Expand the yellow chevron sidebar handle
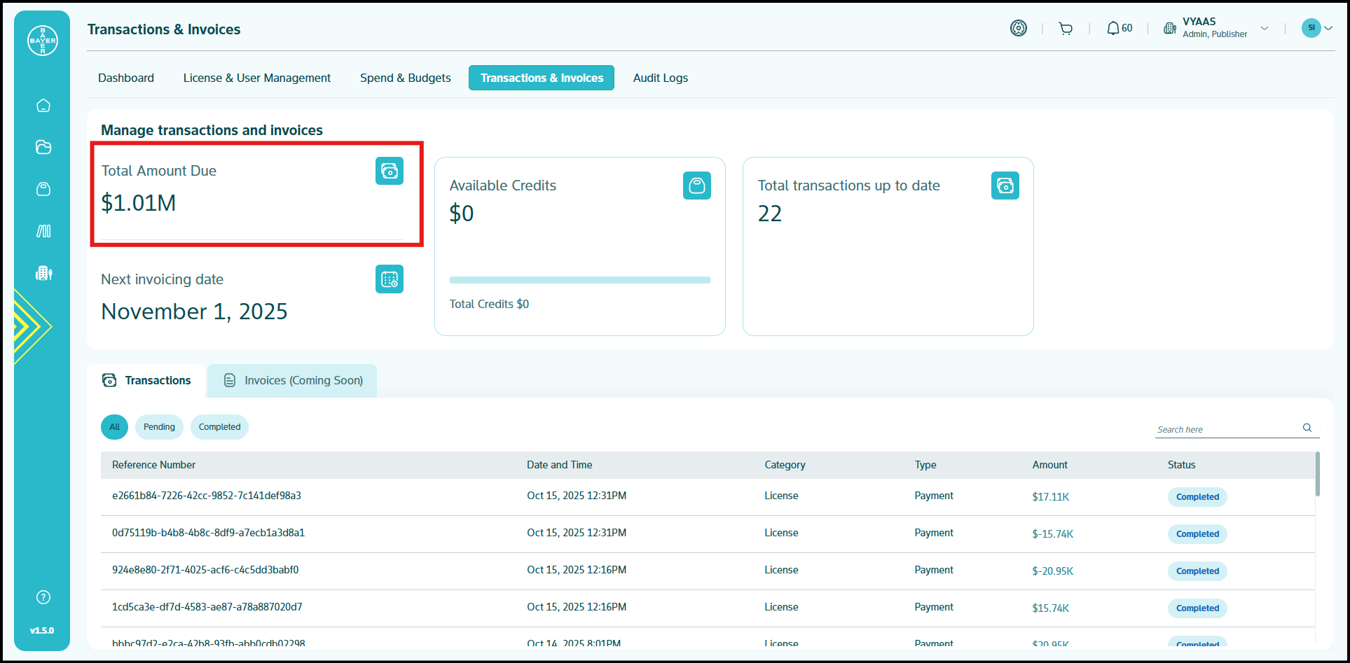 click(31, 326)
